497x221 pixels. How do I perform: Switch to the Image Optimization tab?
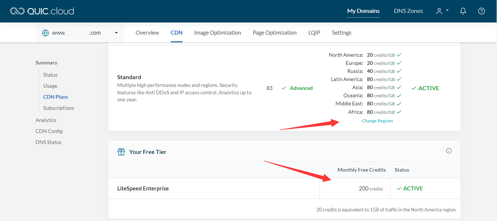pos(218,33)
